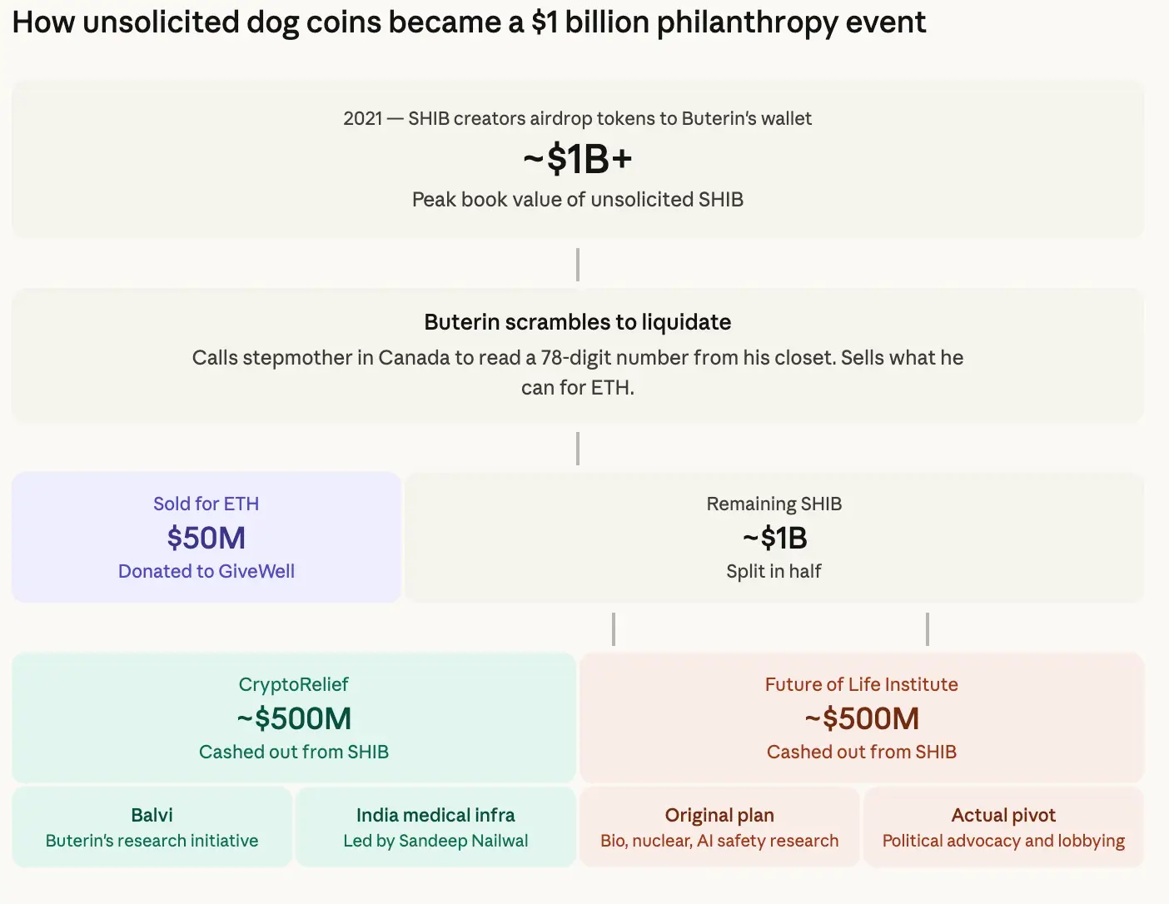The height and width of the screenshot is (904, 1169).
Task: Click 'Peak book value of unsolicited SHIB'
Action: (578, 200)
